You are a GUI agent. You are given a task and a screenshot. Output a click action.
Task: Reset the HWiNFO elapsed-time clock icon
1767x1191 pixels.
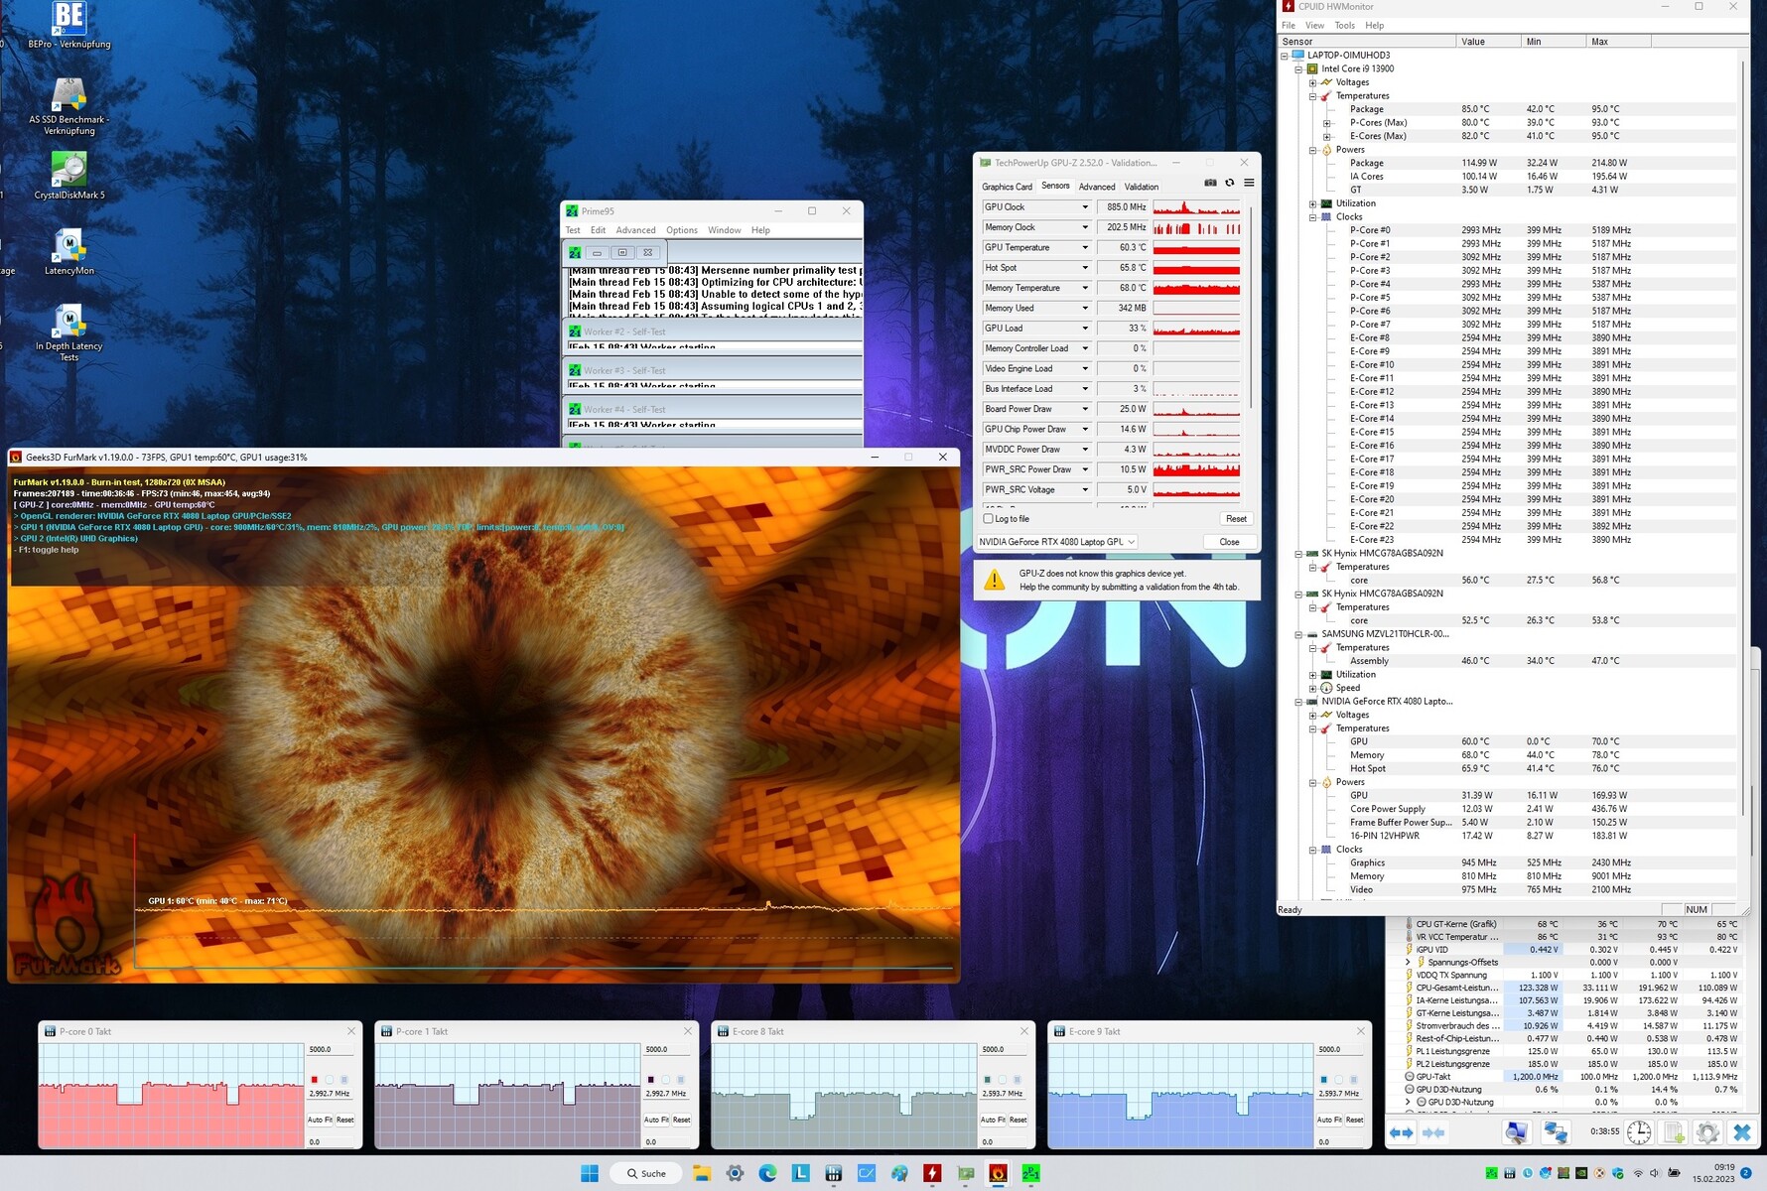pyautogui.click(x=1639, y=1132)
